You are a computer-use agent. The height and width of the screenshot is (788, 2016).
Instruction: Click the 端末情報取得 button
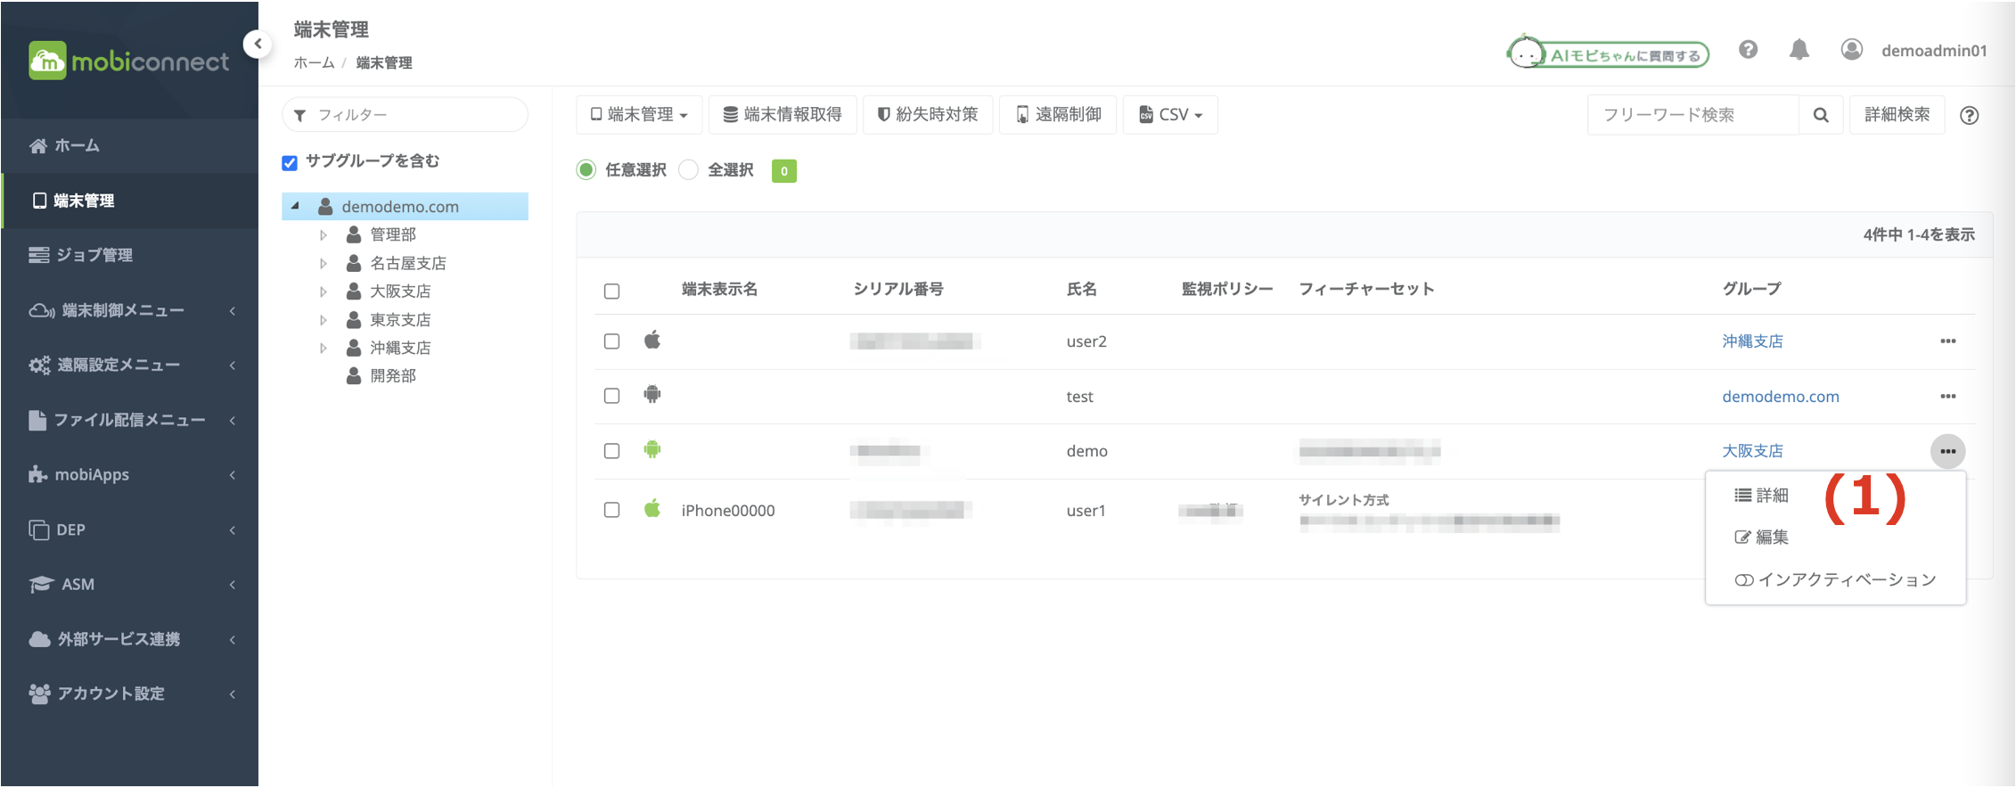(x=783, y=115)
